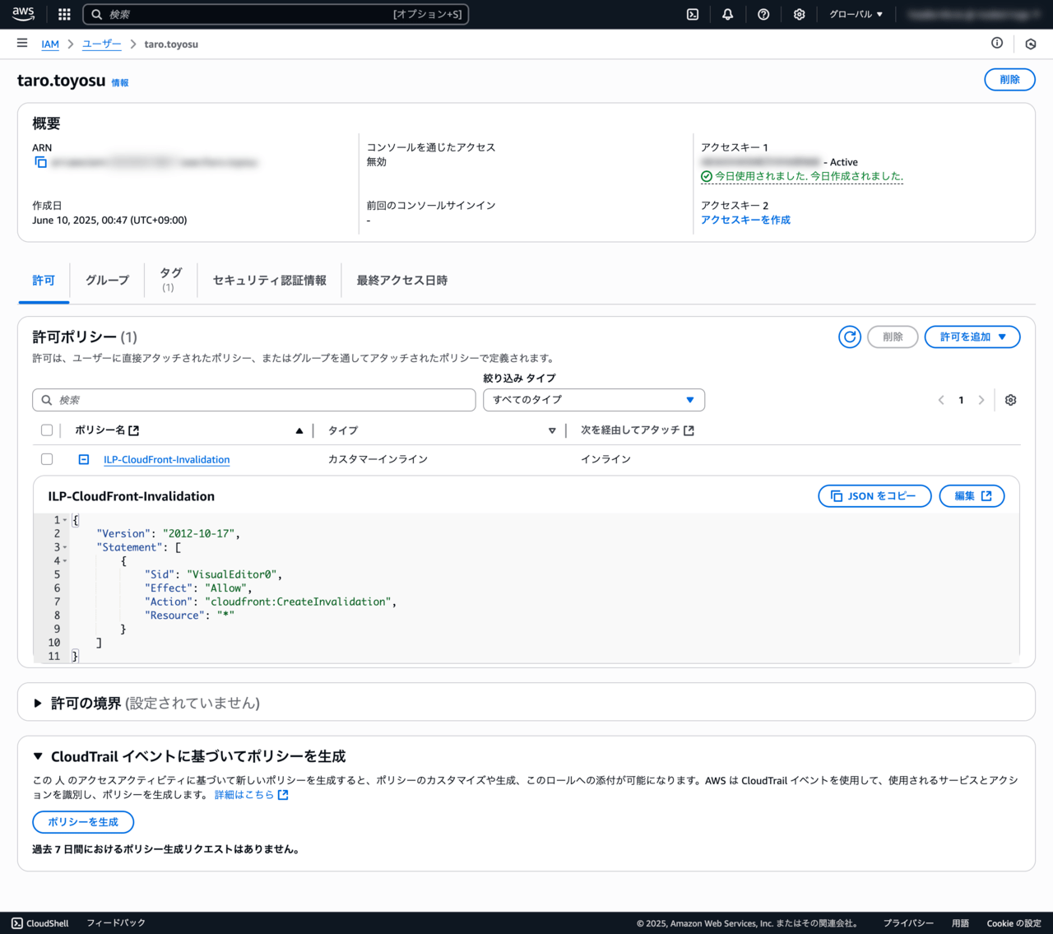Open the ILP-CloudFront-Invalidation policy link
This screenshot has width=1053, height=934.
pos(167,459)
